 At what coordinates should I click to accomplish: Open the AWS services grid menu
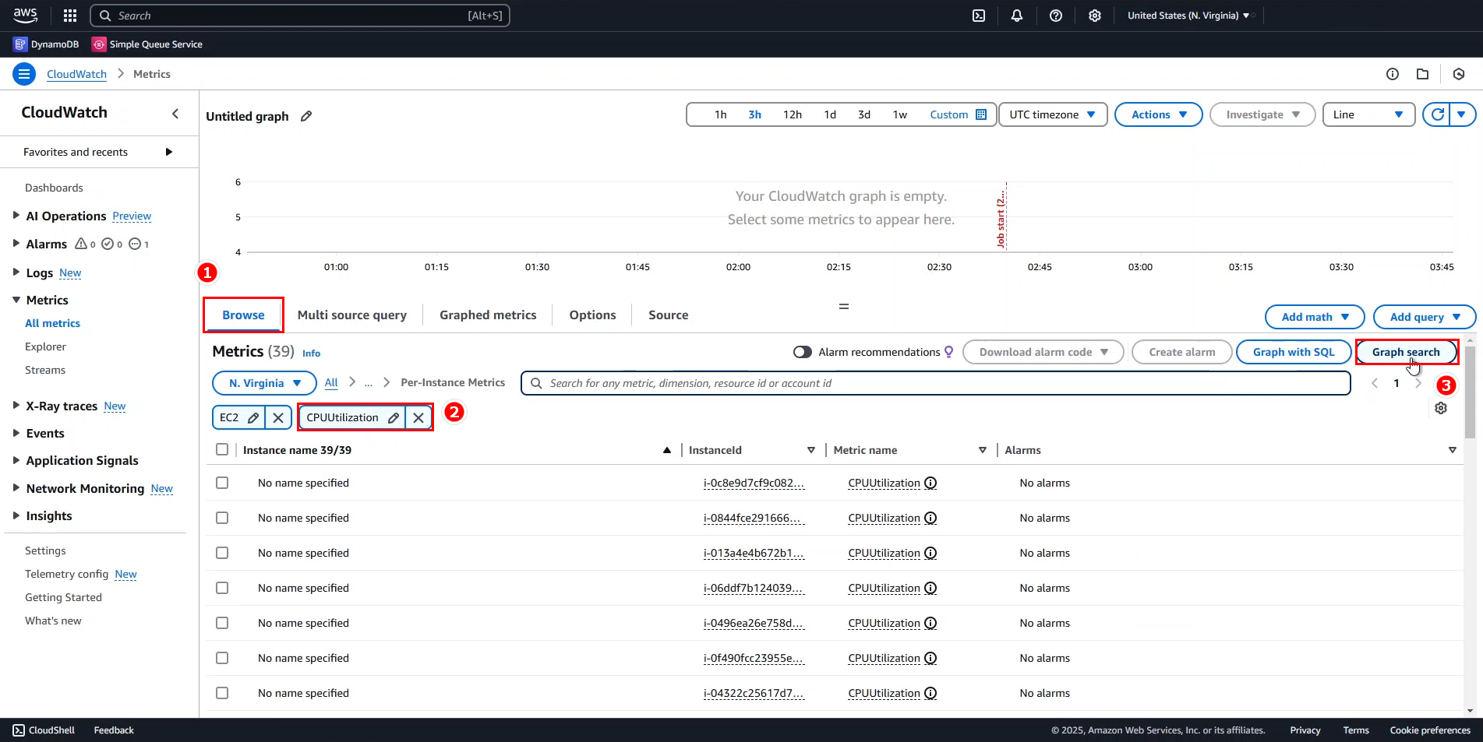69,15
